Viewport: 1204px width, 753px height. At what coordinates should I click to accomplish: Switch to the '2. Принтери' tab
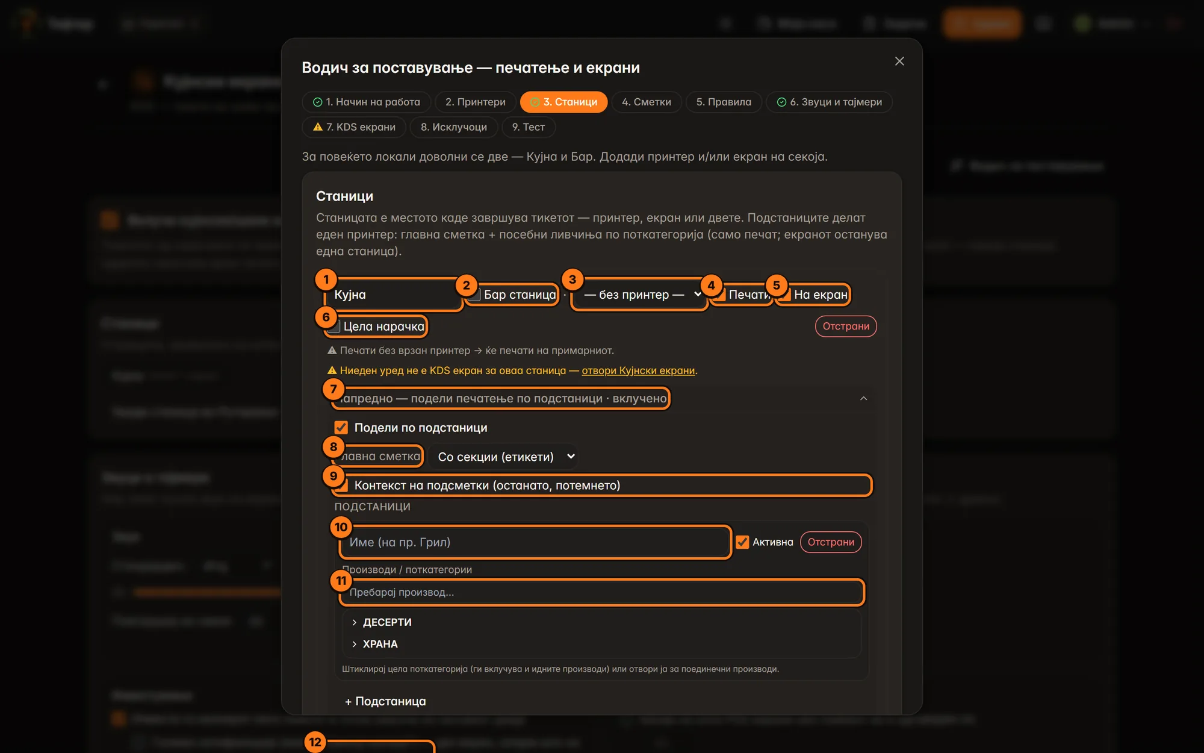[x=475, y=102]
